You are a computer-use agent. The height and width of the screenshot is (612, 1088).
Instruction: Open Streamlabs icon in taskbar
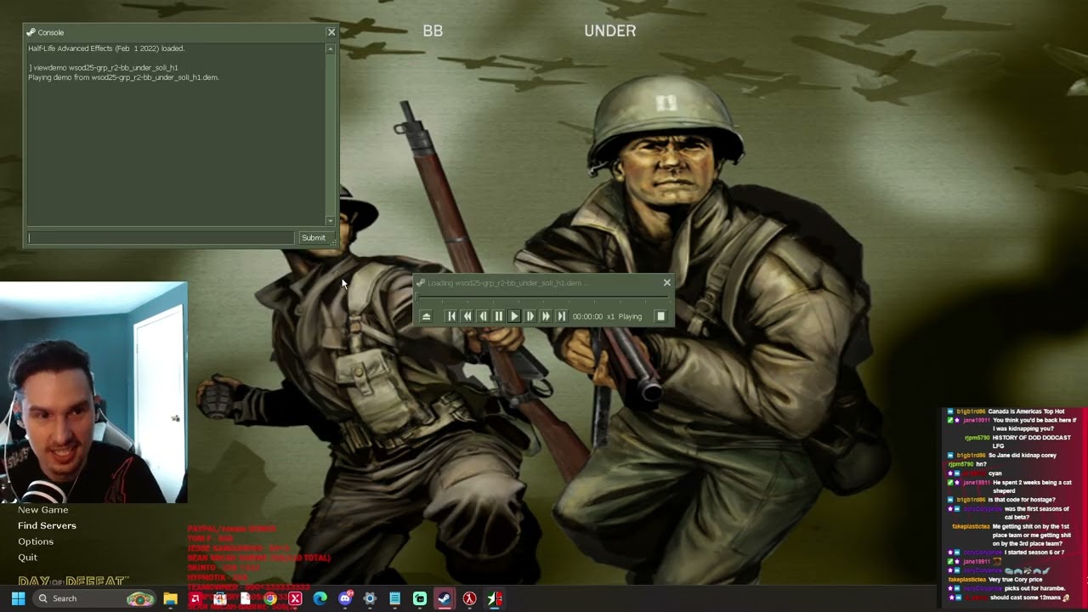[419, 598]
